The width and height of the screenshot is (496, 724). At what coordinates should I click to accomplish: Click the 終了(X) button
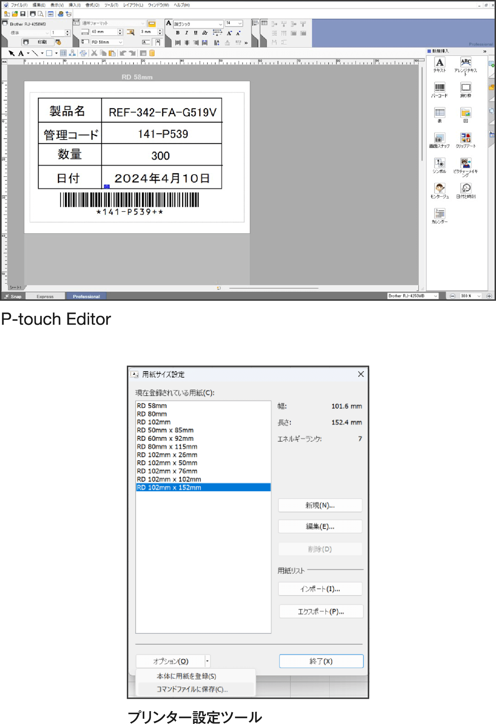[x=321, y=661]
